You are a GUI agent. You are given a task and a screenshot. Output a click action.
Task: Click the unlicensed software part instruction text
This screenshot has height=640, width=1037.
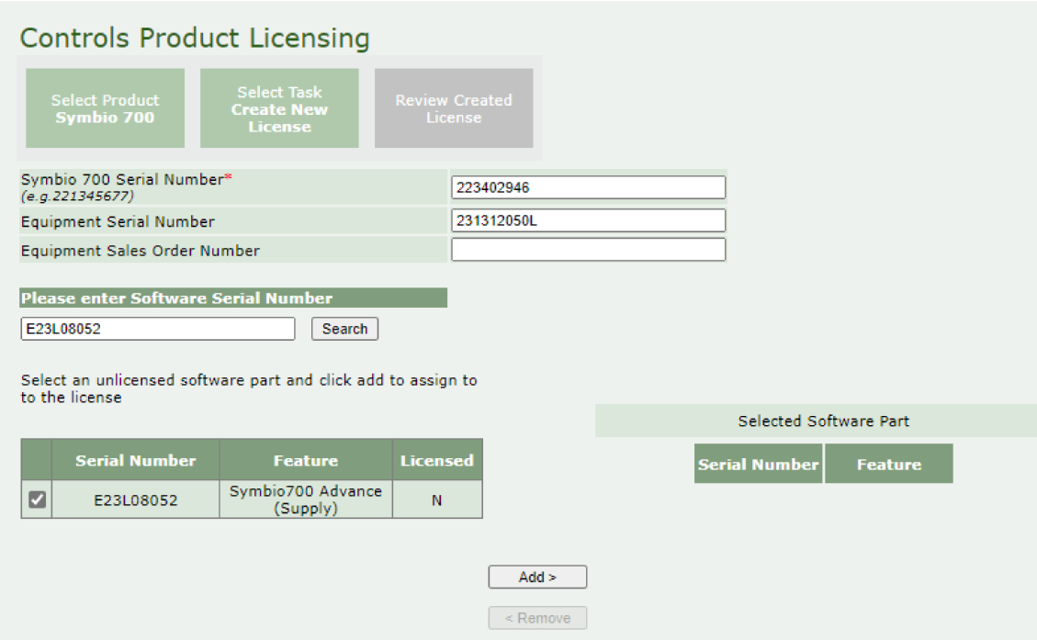(249, 388)
